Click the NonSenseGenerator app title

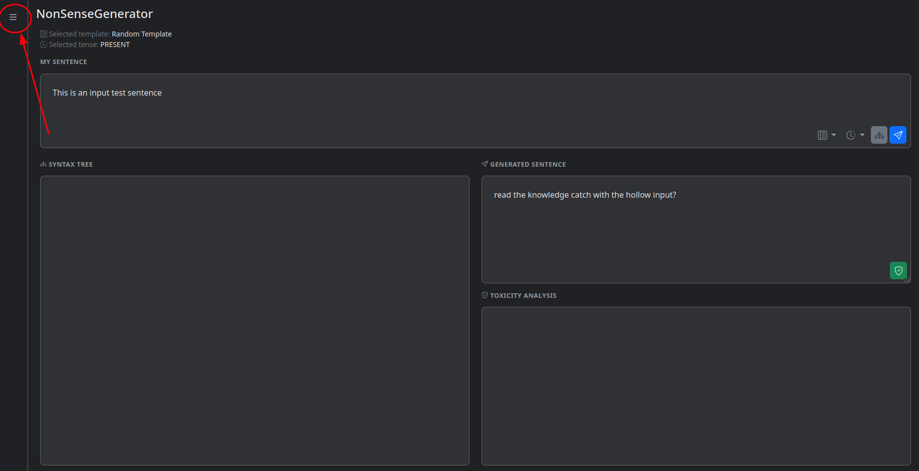pos(95,14)
